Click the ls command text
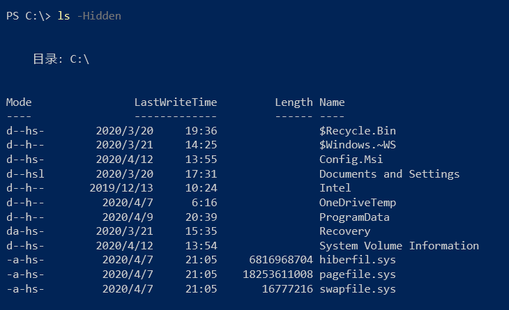The width and height of the screenshot is (509, 310). 63,16
